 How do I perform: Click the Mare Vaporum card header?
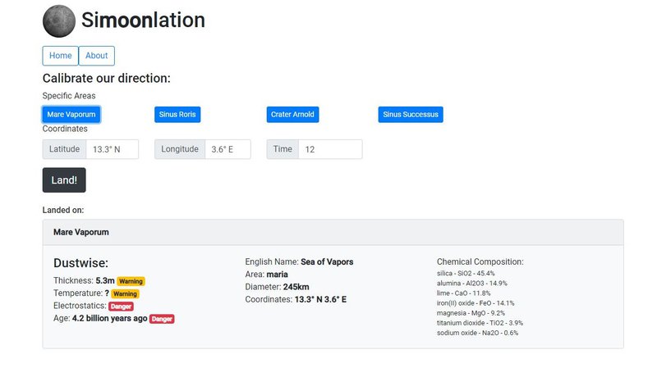point(81,232)
